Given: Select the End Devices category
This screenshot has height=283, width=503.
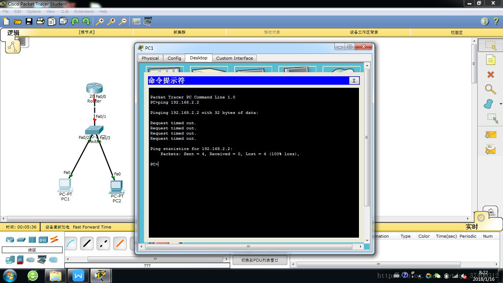Looking at the screenshot, I should [10, 260].
